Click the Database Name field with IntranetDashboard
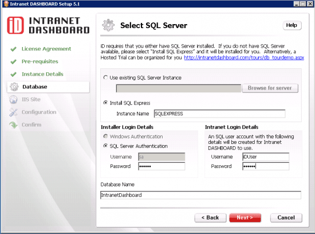315x234 pixels. click(x=200, y=195)
